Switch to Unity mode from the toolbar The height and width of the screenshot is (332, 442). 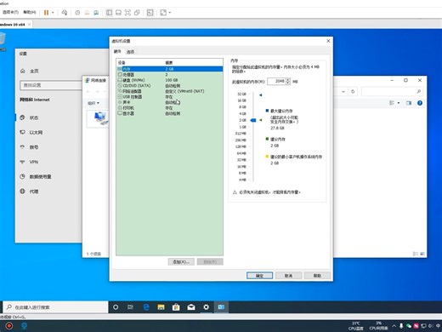point(137,13)
